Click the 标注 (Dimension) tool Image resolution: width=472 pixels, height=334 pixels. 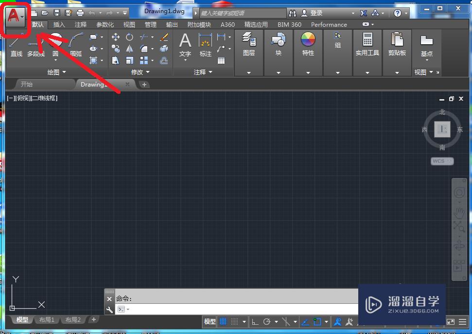pos(205,47)
